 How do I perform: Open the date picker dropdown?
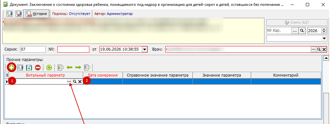(x=144, y=49)
